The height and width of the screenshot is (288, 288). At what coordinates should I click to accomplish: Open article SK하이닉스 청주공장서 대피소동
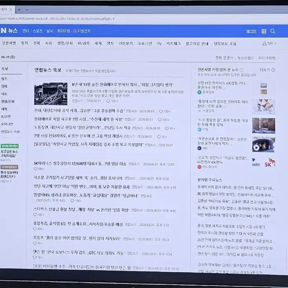[x=80, y=164]
